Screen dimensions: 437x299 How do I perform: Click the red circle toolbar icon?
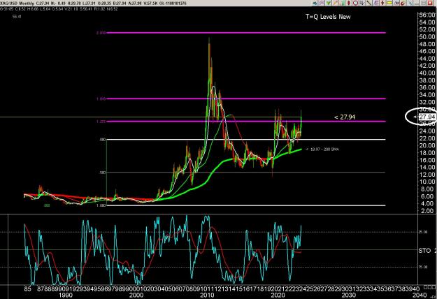click(355, 3)
